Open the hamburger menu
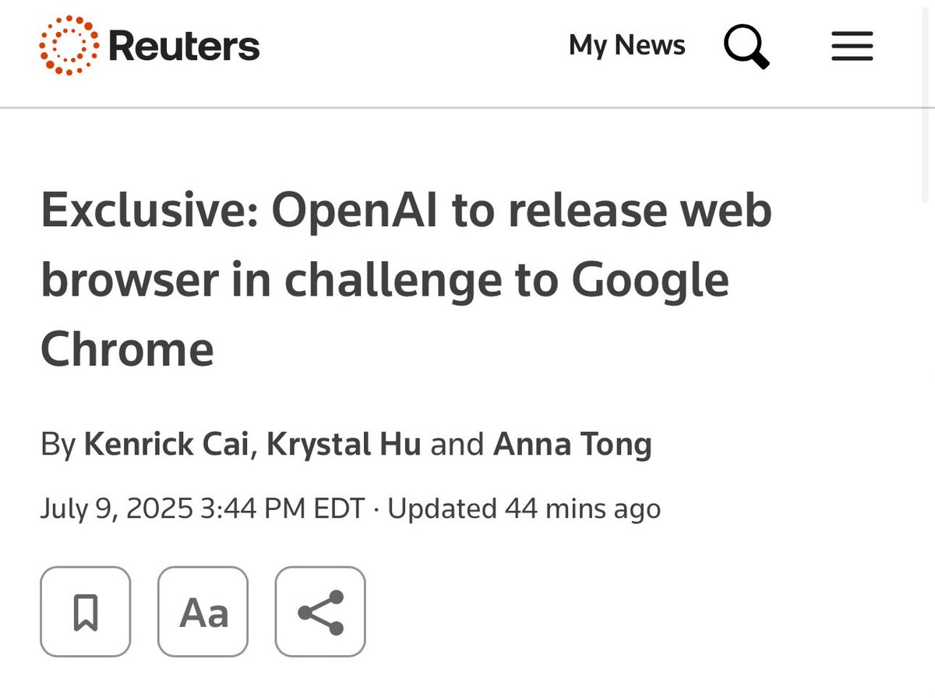The width and height of the screenshot is (935, 698). (x=852, y=47)
